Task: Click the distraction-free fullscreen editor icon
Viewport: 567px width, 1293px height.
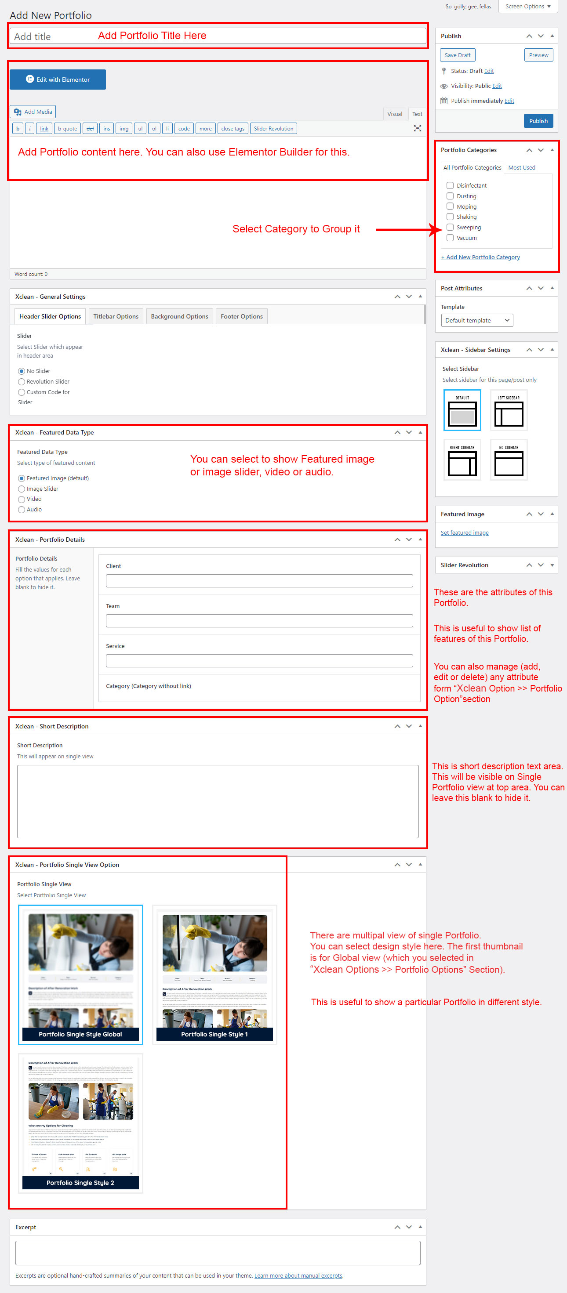Action: point(417,128)
